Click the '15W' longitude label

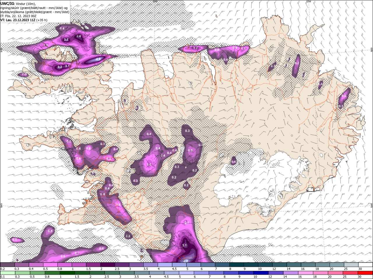[309, 1]
